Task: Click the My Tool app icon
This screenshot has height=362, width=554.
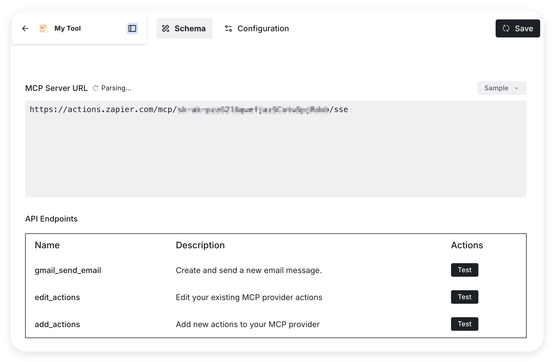Action: (43, 28)
